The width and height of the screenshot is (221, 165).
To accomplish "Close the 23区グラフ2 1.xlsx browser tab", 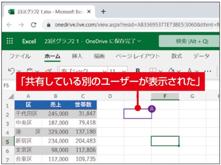I will coord(89,11).
